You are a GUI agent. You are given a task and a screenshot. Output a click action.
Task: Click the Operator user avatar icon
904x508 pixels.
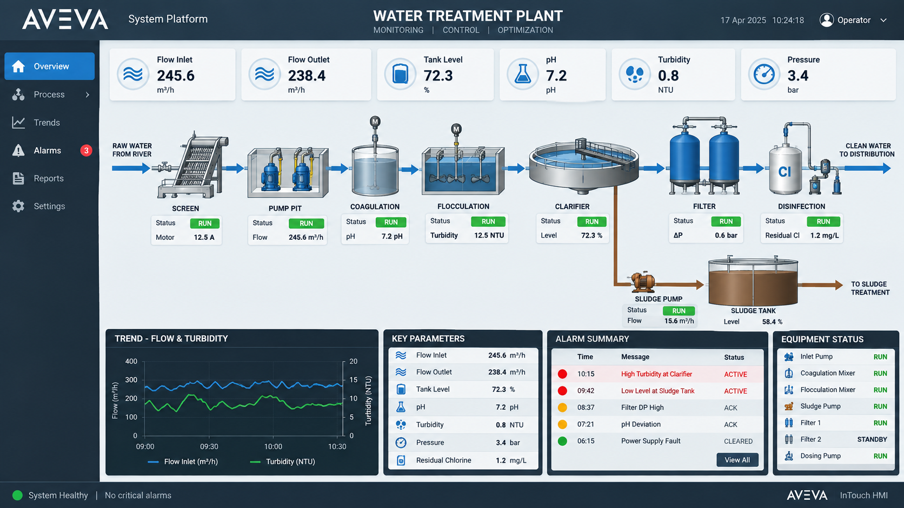pos(827,20)
